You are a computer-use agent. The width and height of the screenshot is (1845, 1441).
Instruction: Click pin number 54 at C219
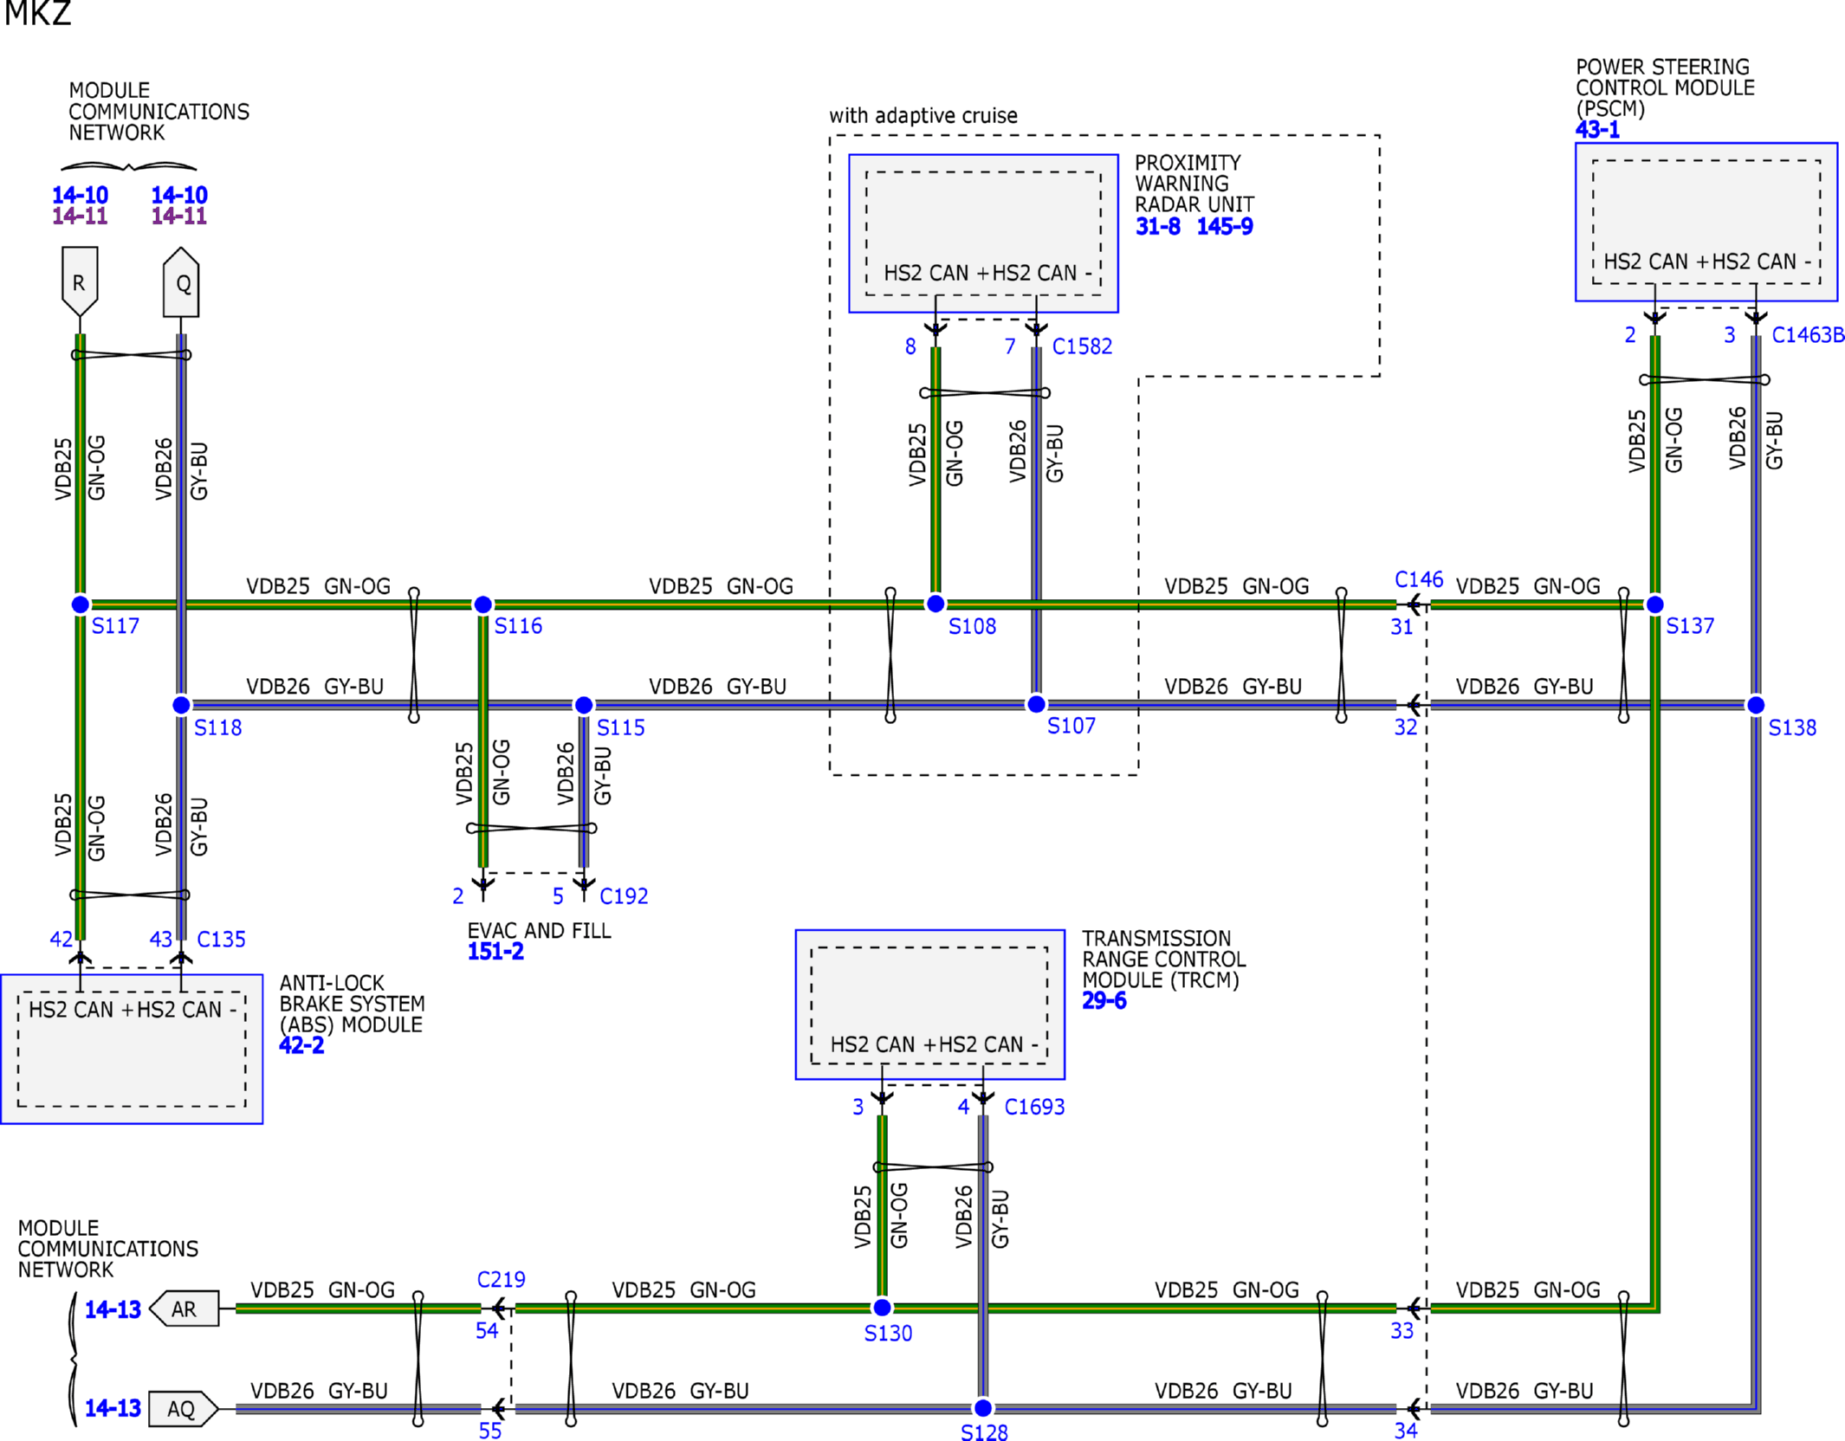coord(487,1331)
